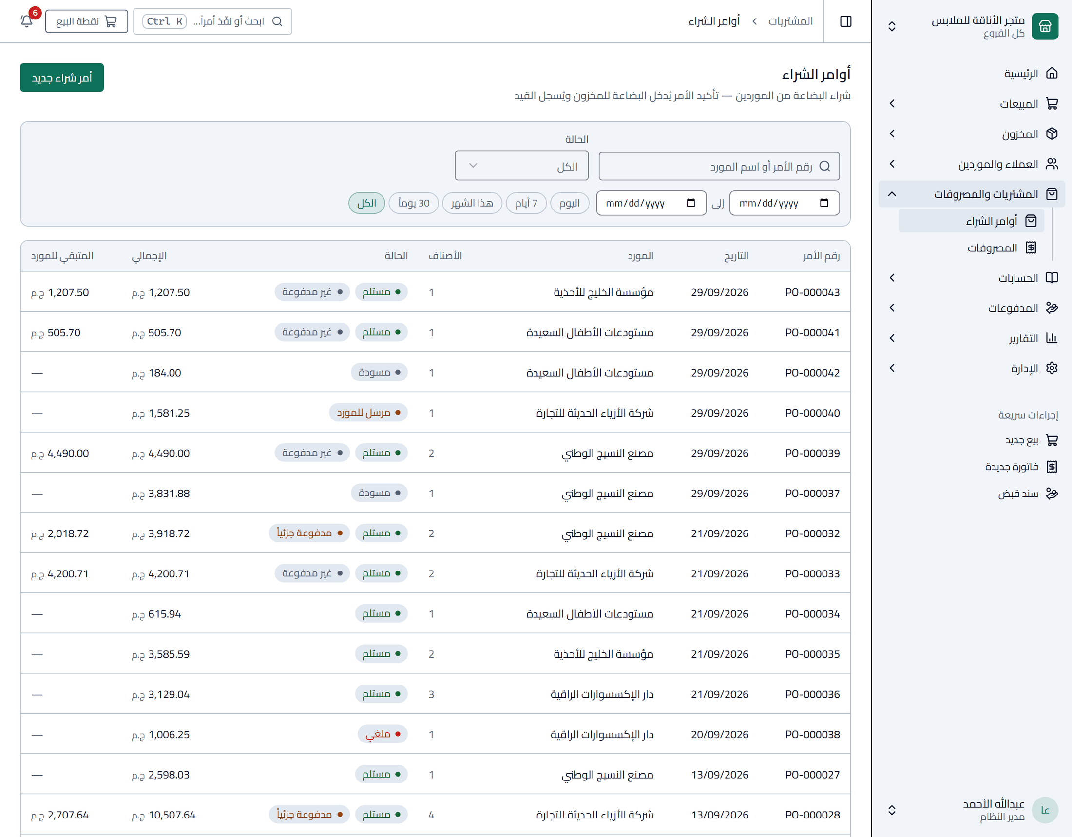Screen dimensions: 1072x837
Task: Click the gear icon beside الإدارة
Action: click(x=1052, y=368)
